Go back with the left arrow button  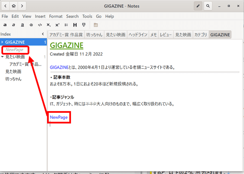[5, 6]
